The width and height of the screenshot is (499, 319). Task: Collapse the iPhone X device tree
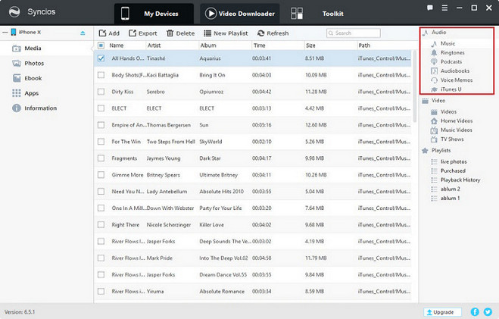5,32
